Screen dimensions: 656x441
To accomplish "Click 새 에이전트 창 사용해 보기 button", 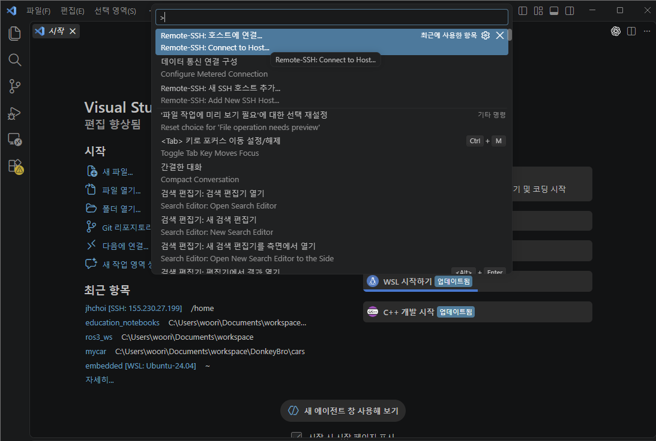I will tap(343, 411).
